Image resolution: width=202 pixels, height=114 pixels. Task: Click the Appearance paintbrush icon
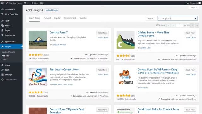point(3,41)
